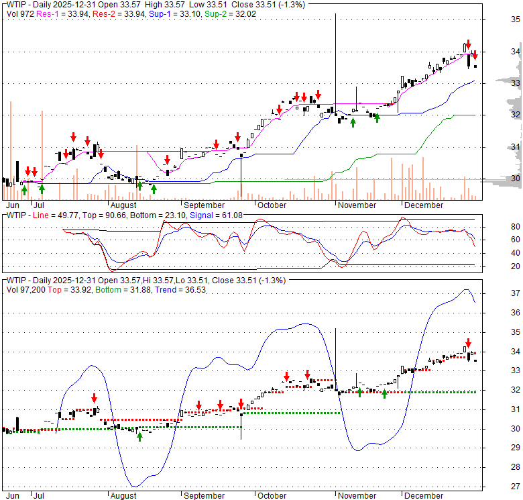Click second green November arrow on lower chart
This screenshot has height=500, width=523.
pos(384,394)
